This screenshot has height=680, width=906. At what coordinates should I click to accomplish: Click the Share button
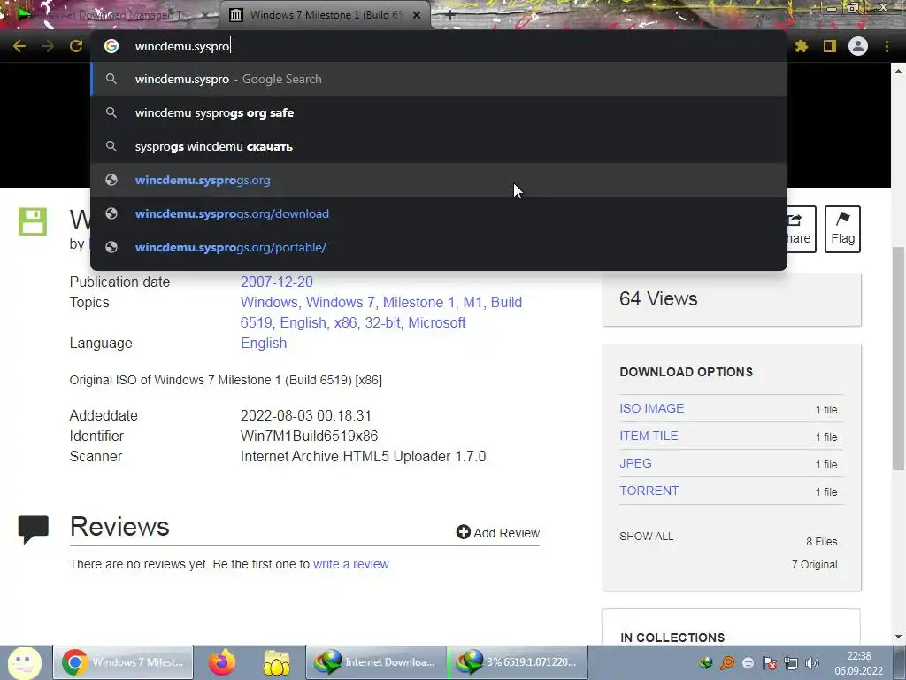point(802,229)
